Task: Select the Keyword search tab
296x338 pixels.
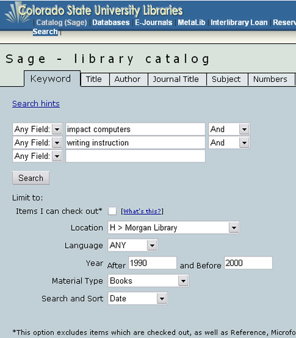Action: point(52,79)
